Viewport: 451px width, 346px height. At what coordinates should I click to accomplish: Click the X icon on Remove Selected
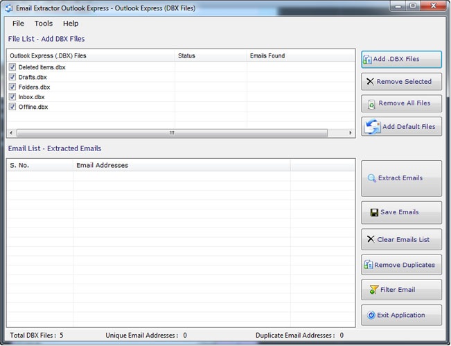click(x=370, y=82)
